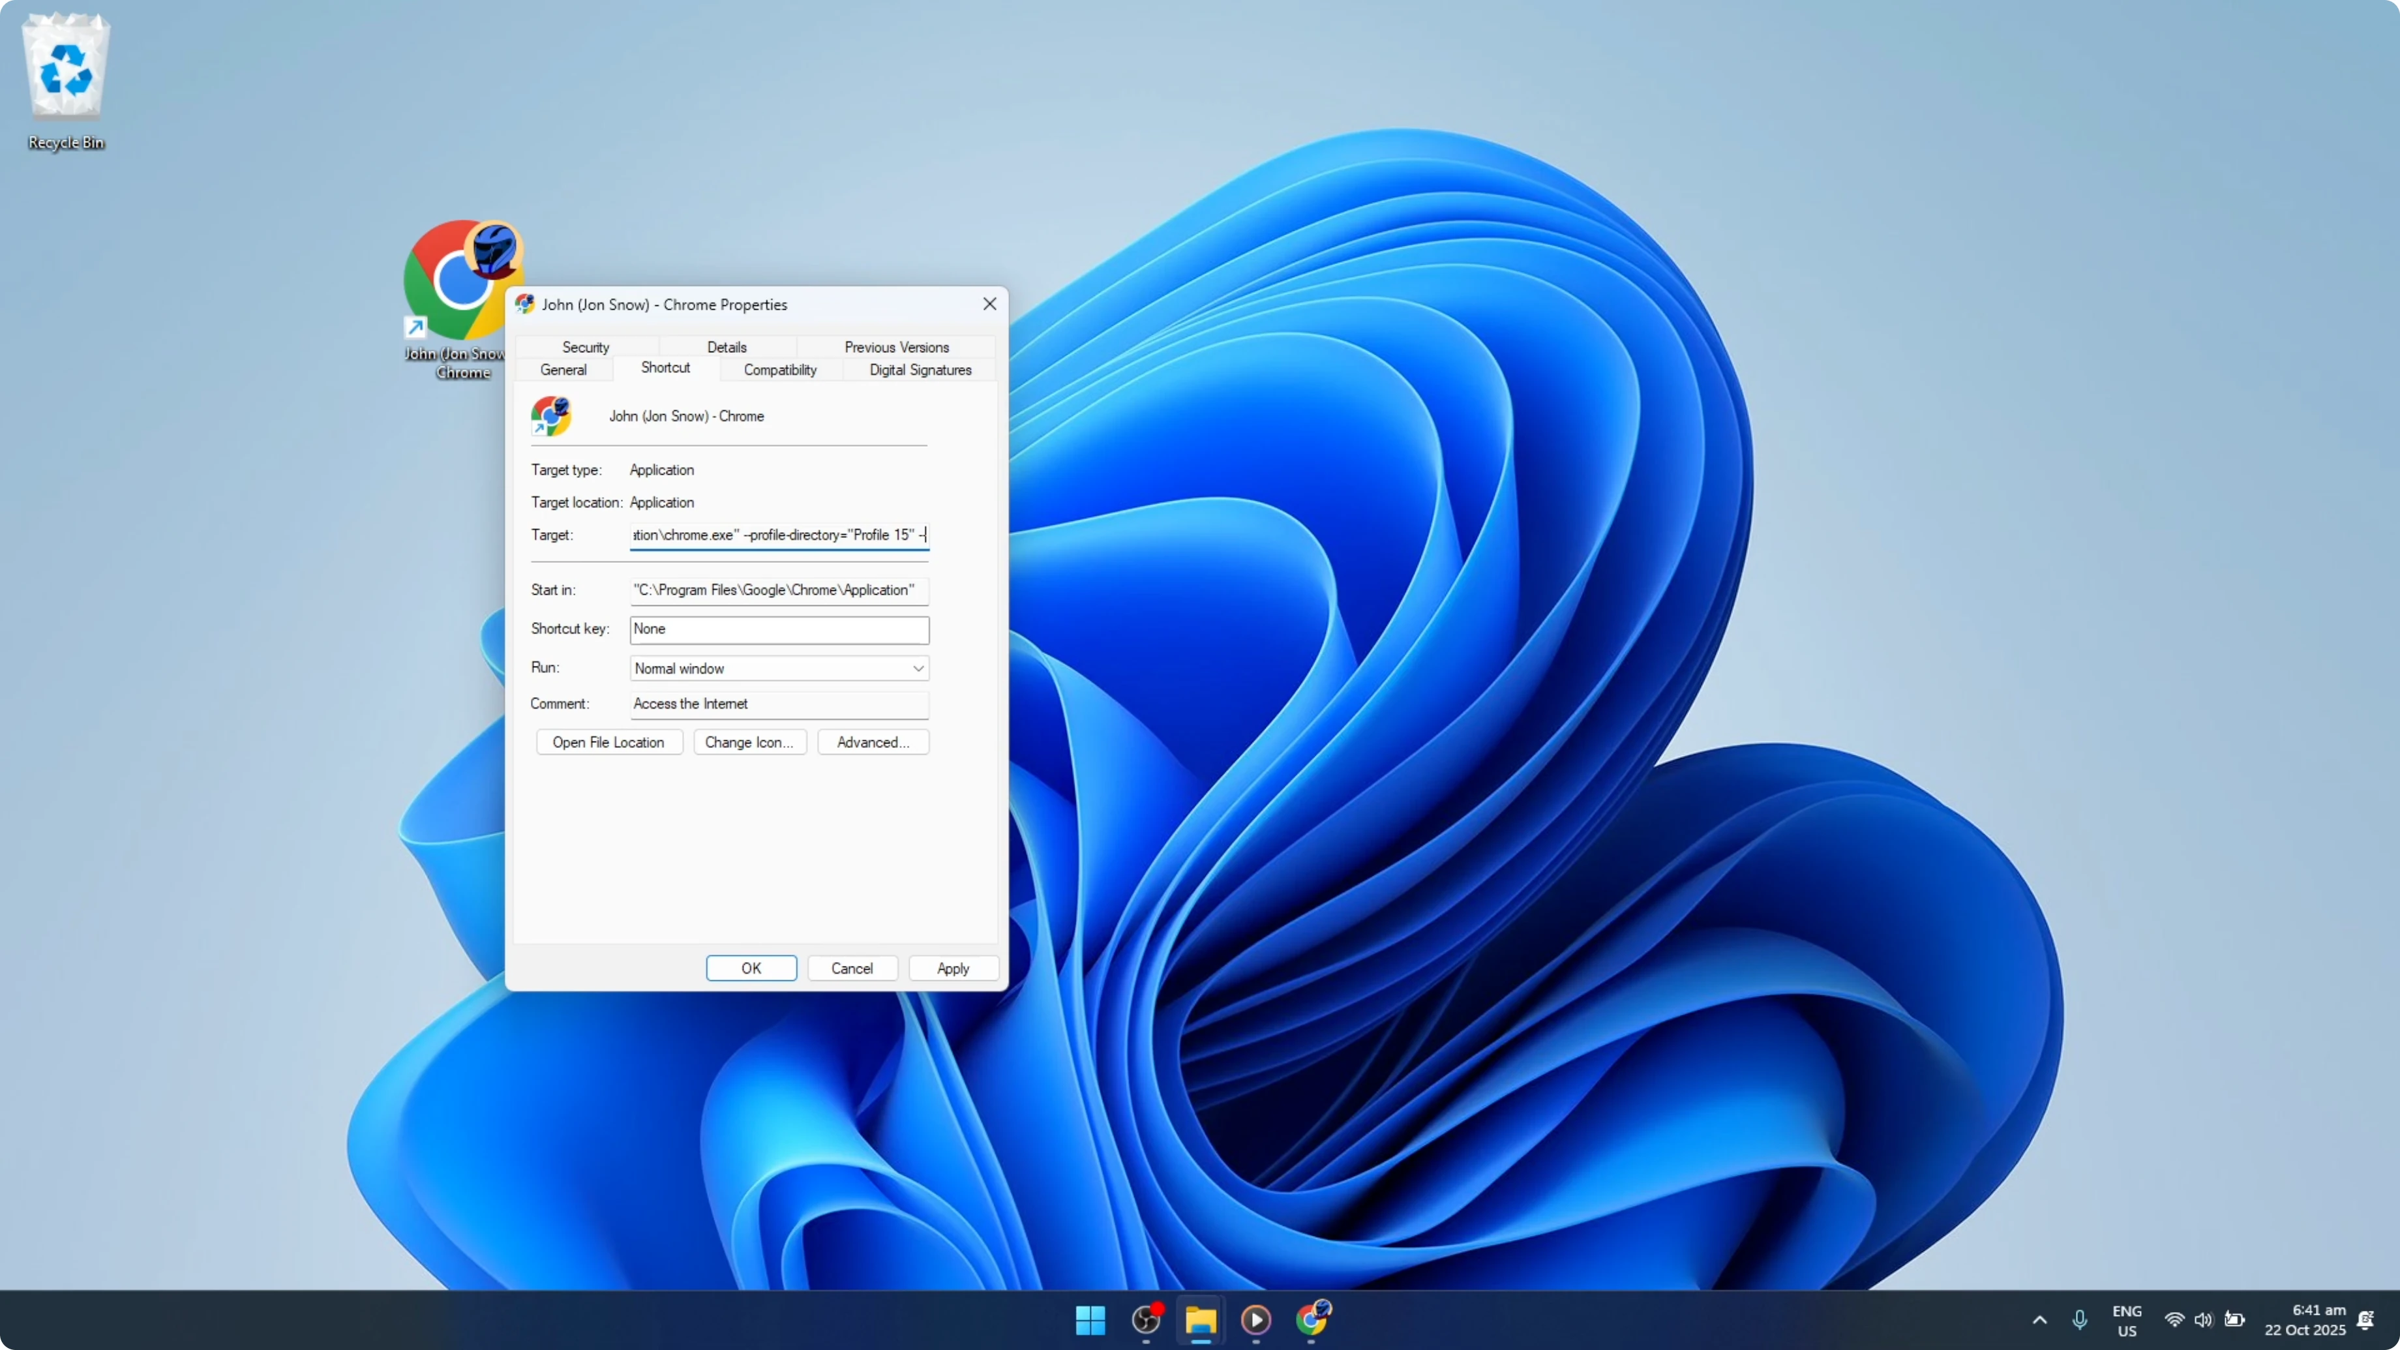The image size is (2400, 1350).
Task: Click the Apply button
Action: click(x=953, y=968)
